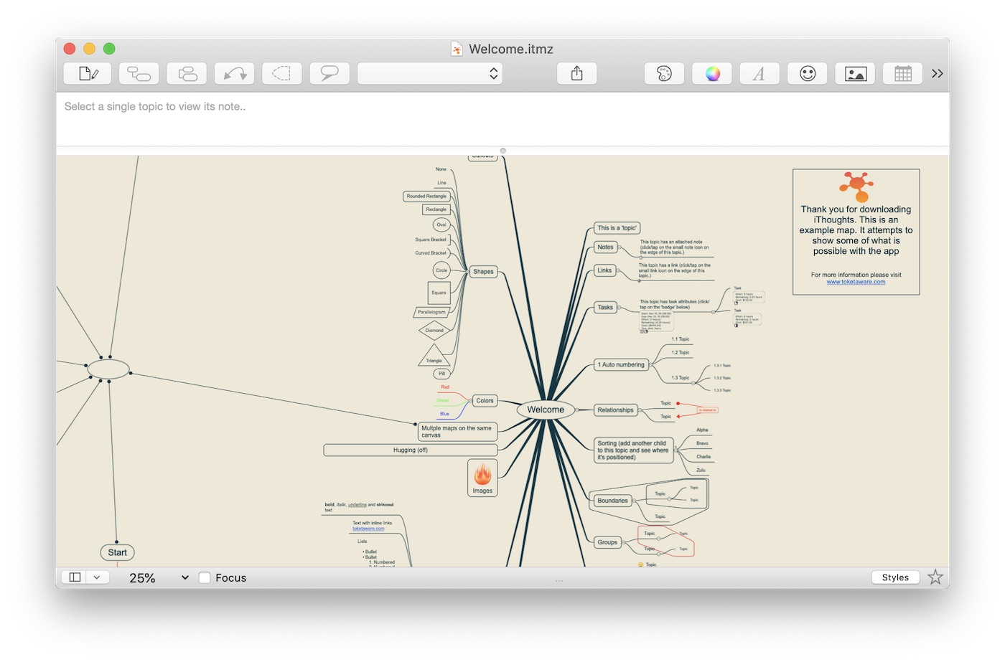1005x662 pixels.
Task: Enable Focus mode checkbox
Action: [x=205, y=577]
